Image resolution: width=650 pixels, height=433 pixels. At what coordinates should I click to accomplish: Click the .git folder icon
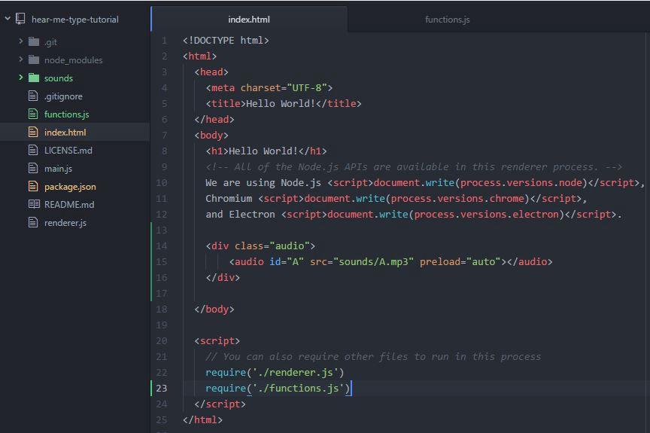pos(33,41)
